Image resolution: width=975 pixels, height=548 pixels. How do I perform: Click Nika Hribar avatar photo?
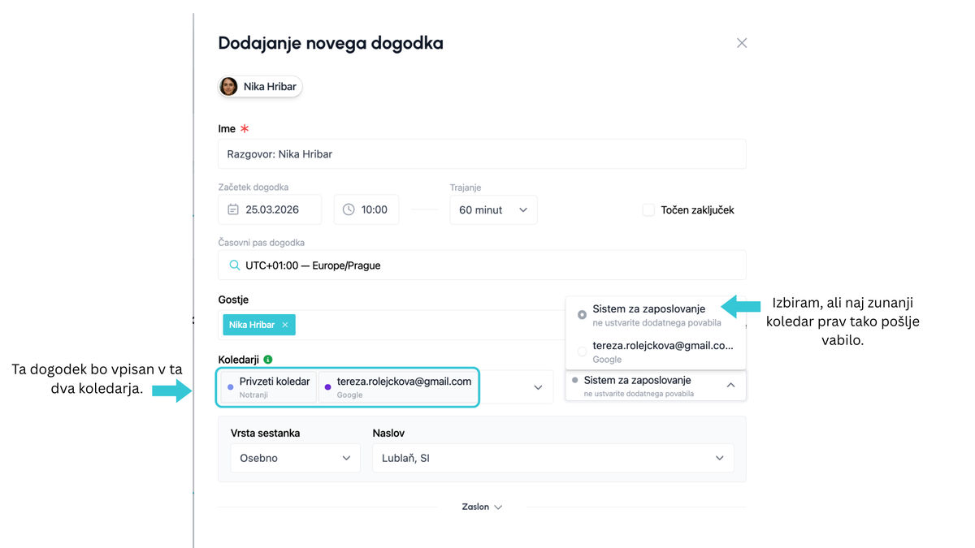point(229,87)
